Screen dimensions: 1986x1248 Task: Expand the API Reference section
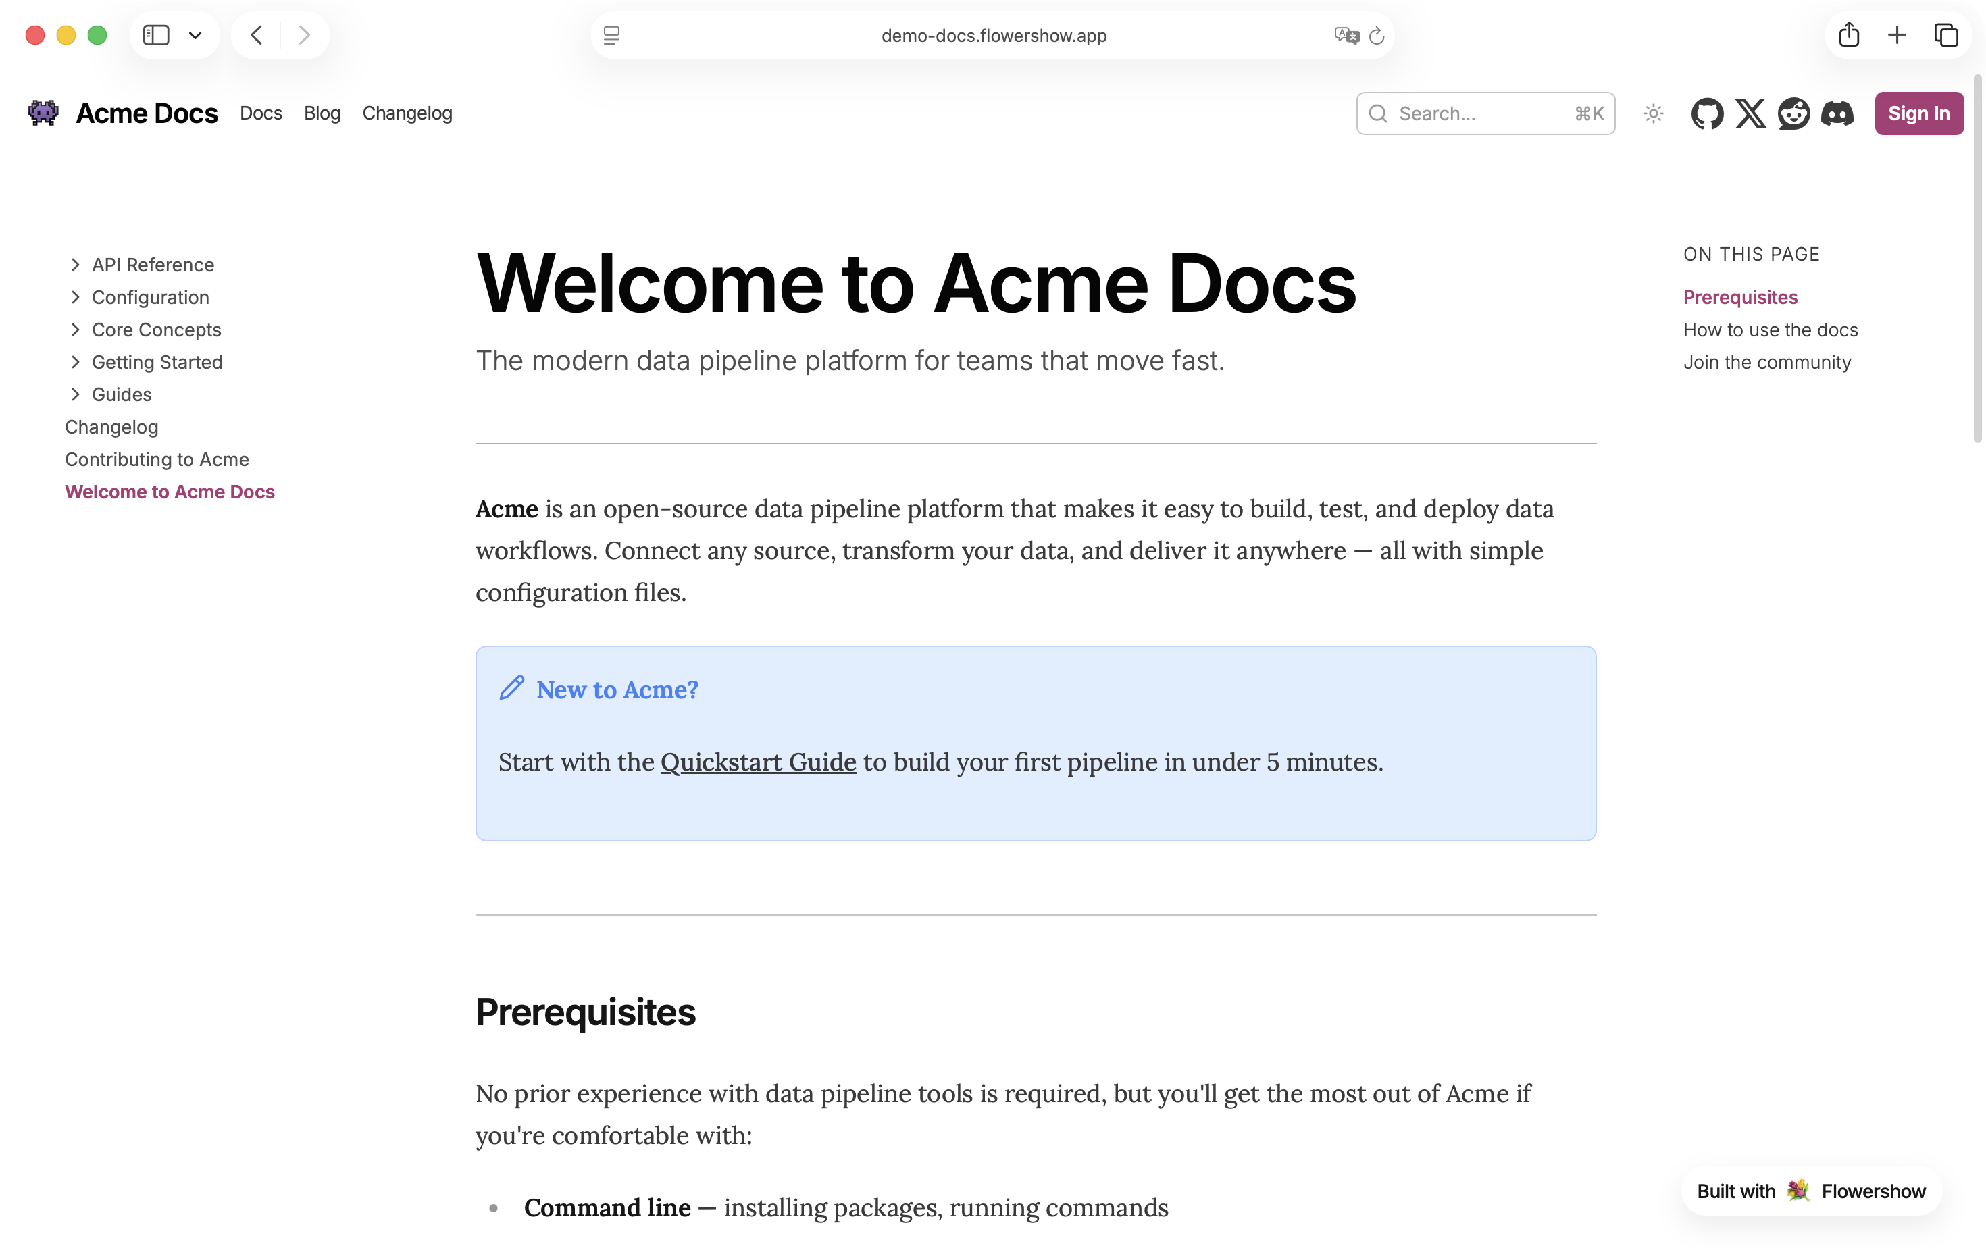tap(75, 265)
